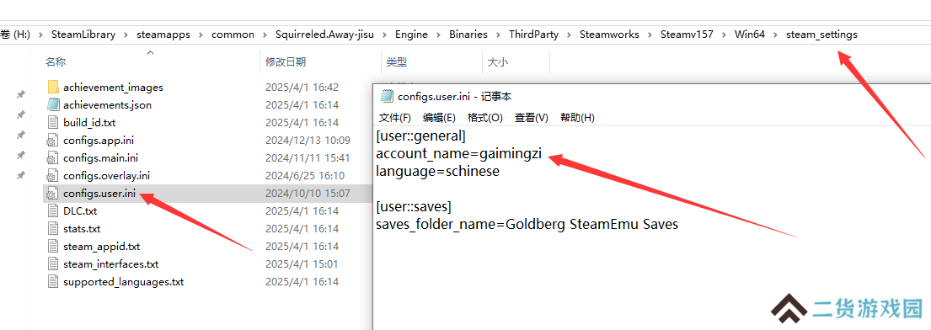
Task: Expand the chevron after SteamLibrary
Action: (126, 35)
